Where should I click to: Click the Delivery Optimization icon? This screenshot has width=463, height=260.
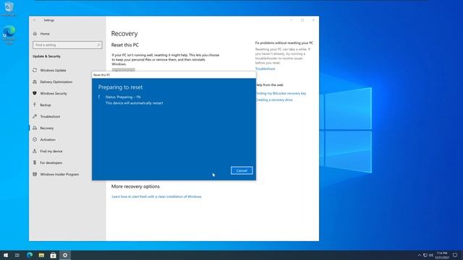tap(35, 82)
